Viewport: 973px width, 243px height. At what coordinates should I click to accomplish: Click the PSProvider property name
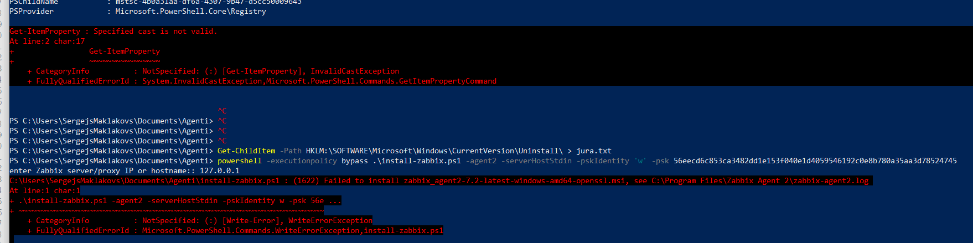click(x=32, y=11)
